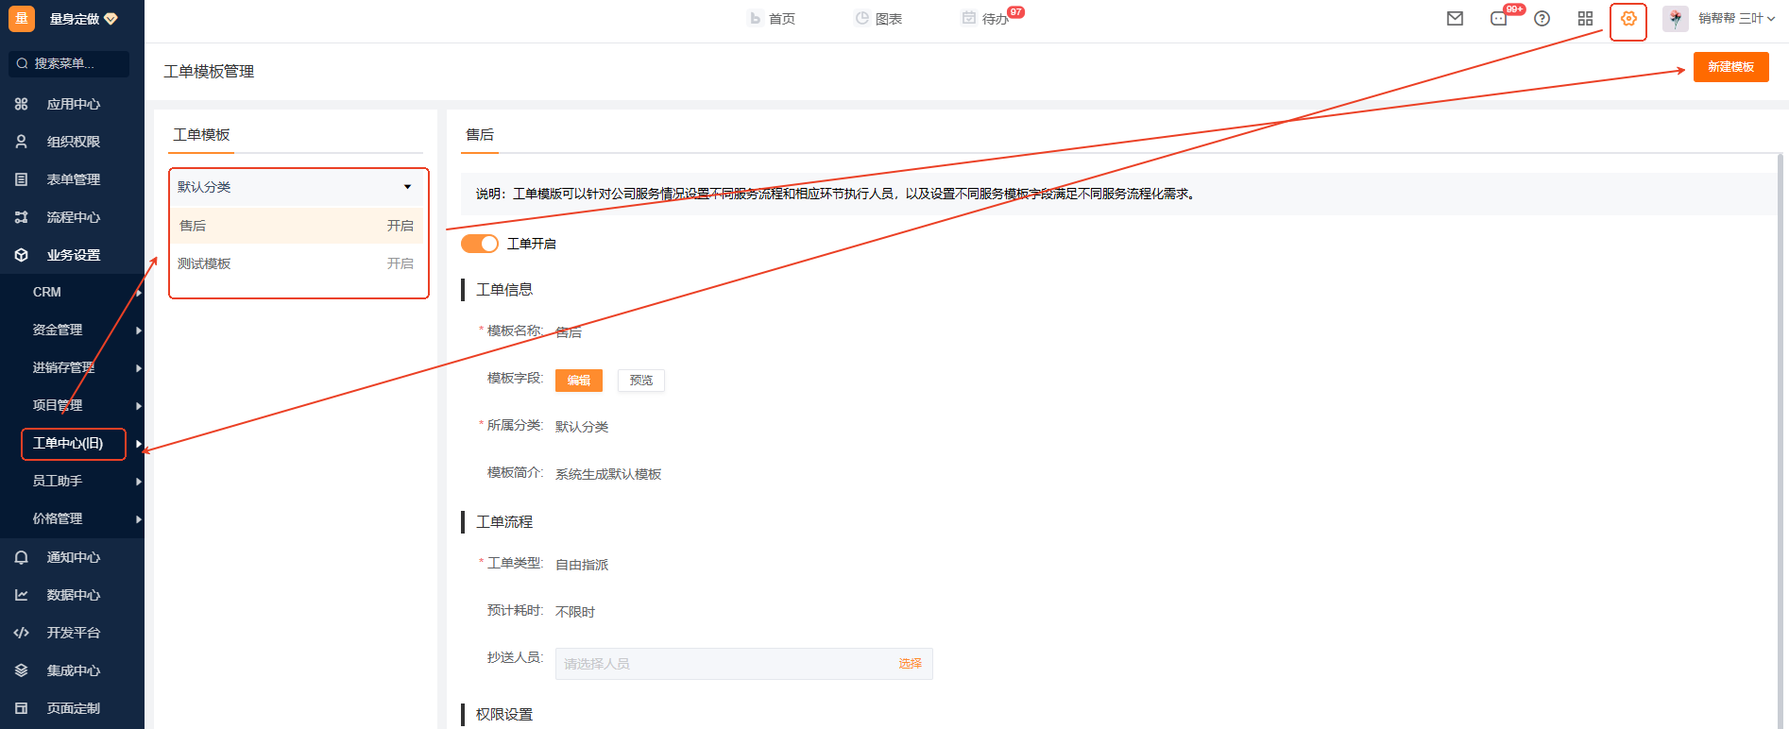Open the apps grid icon in header
This screenshot has height=729, width=1789.
point(1585,18)
